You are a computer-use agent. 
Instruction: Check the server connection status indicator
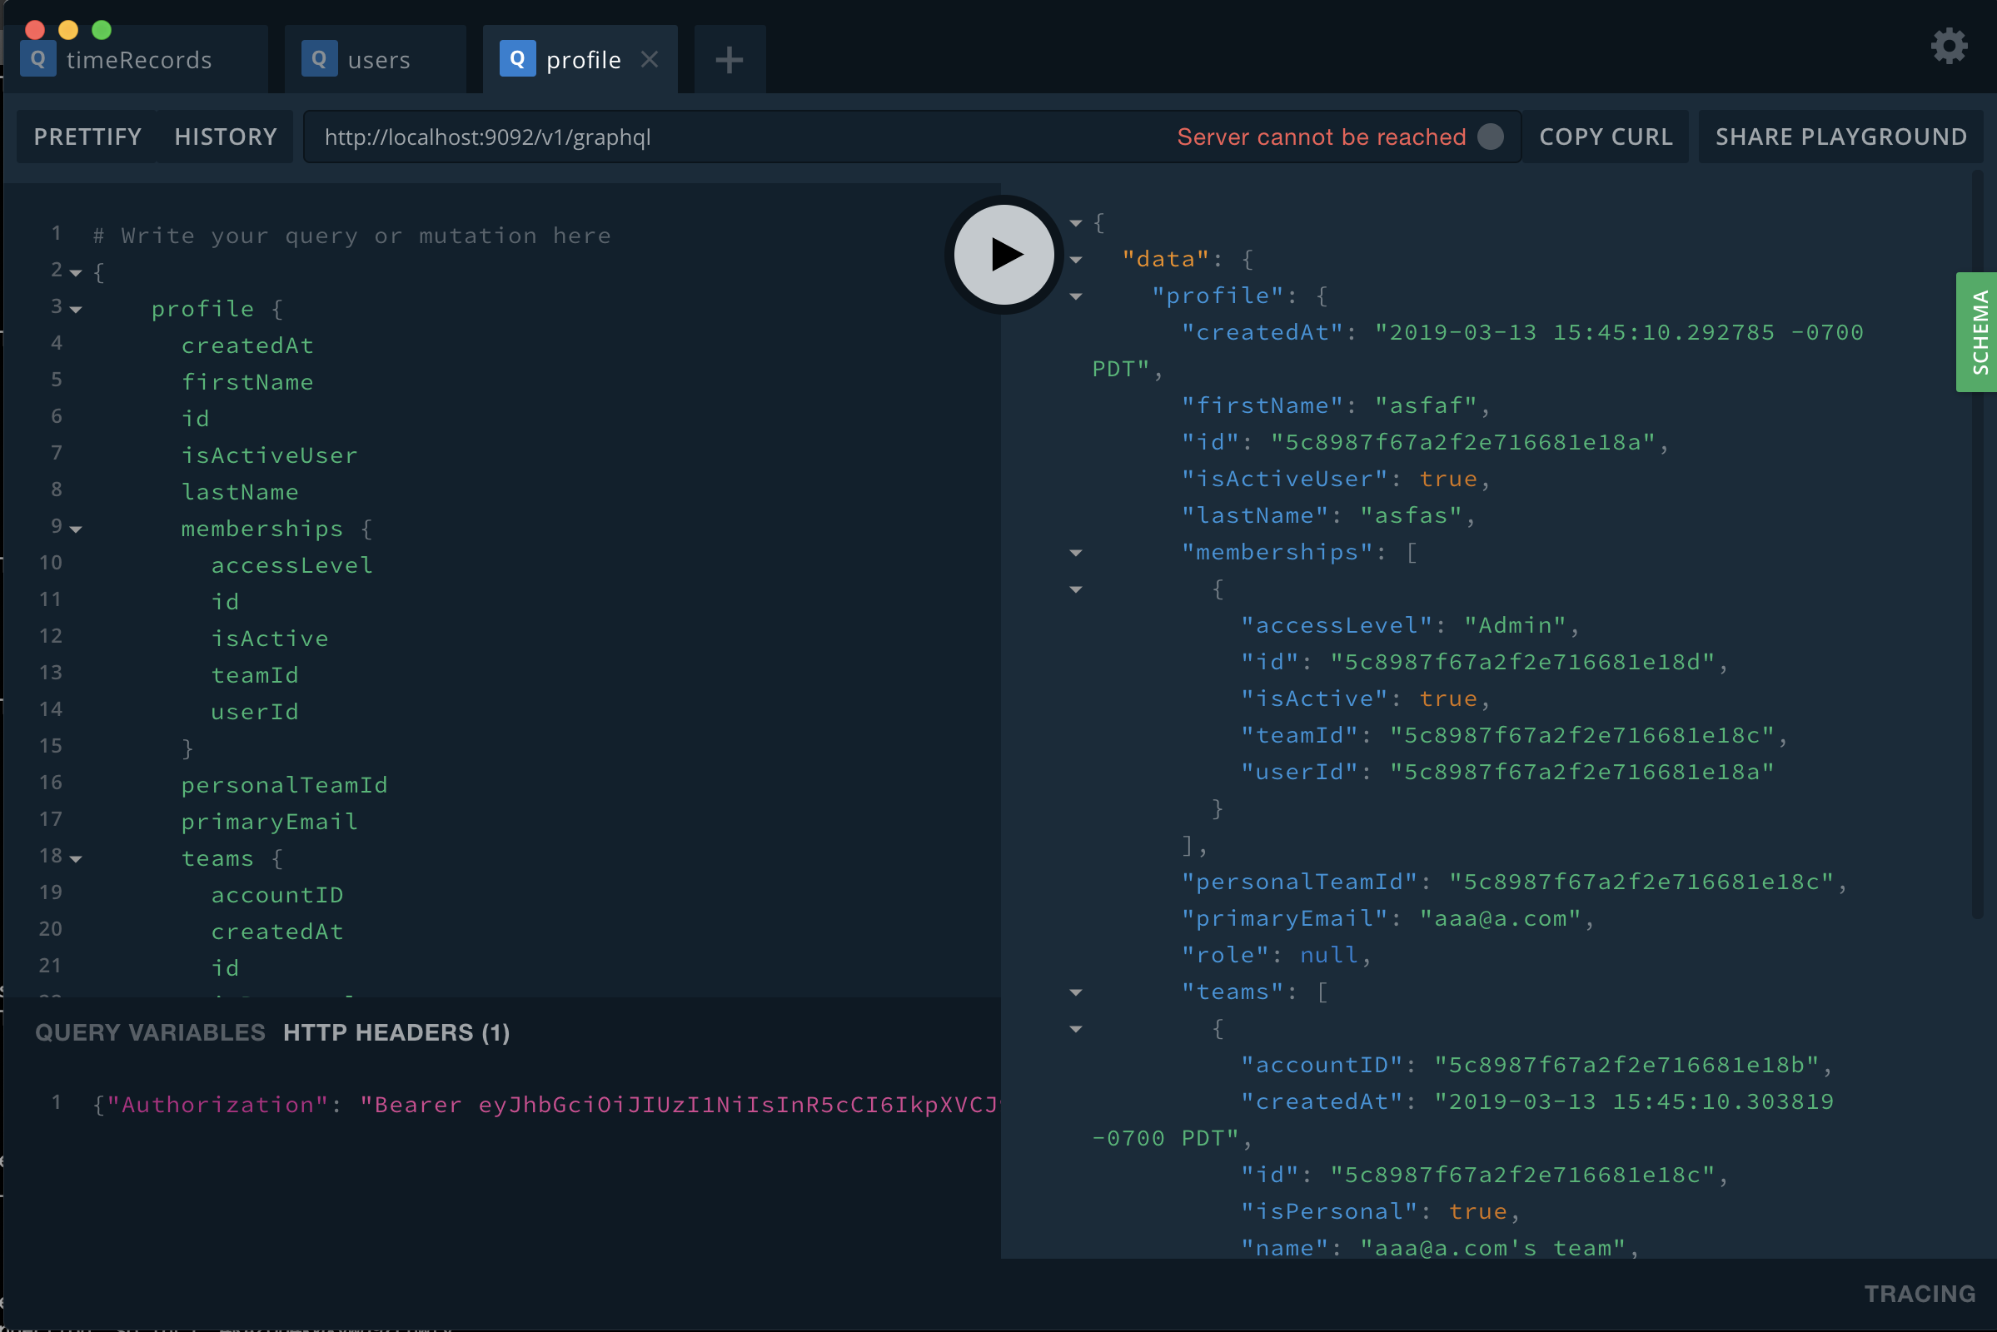pyautogui.click(x=1491, y=136)
